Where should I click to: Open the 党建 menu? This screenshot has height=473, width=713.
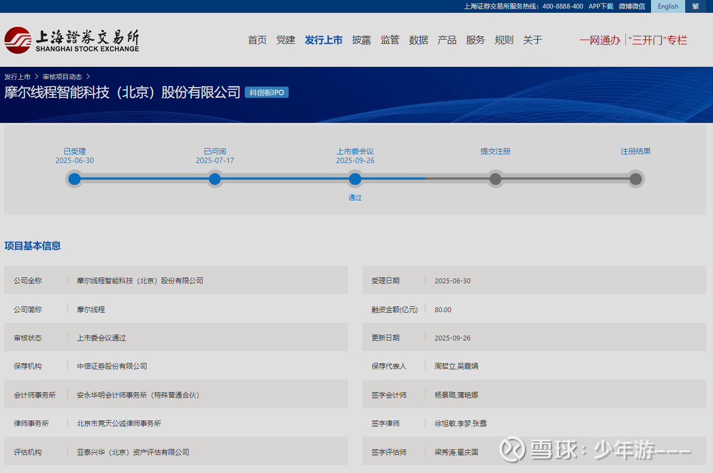(x=286, y=40)
